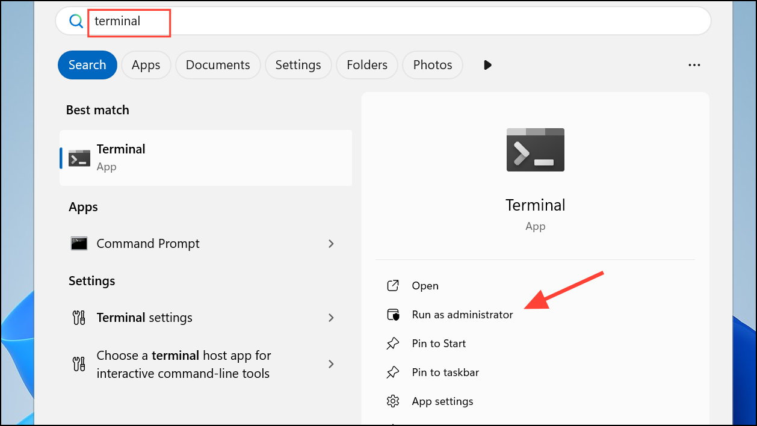This screenshot has height=426, width=757.
Task: Click the Terminal settings wrench icon
Action: (79, 318)
